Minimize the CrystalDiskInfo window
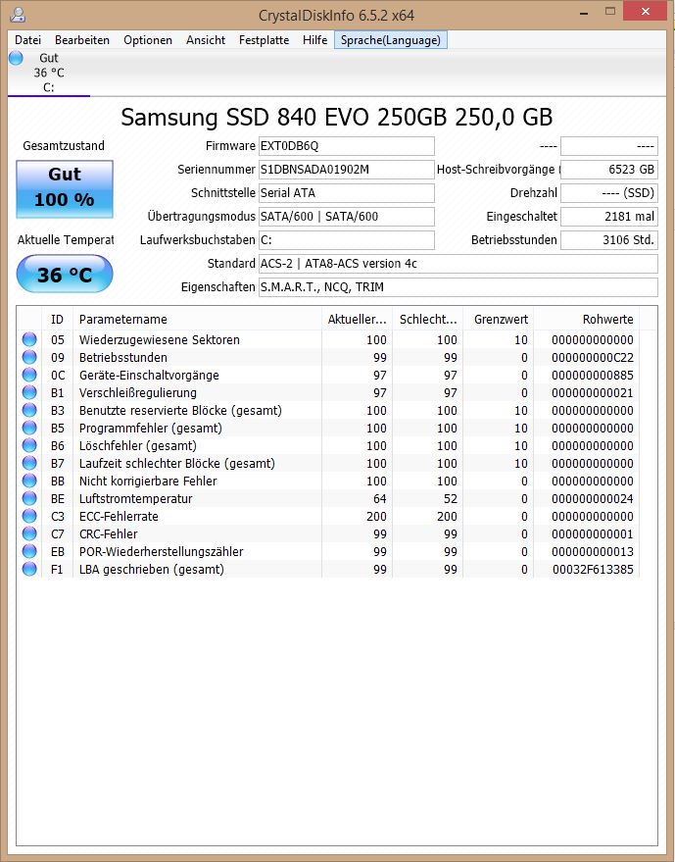Viewport: 675px width, 862px height. [584, 12]
